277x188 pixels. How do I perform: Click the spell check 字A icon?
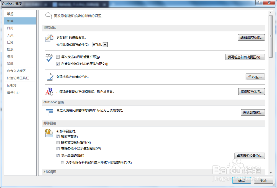tap(49, 57)
